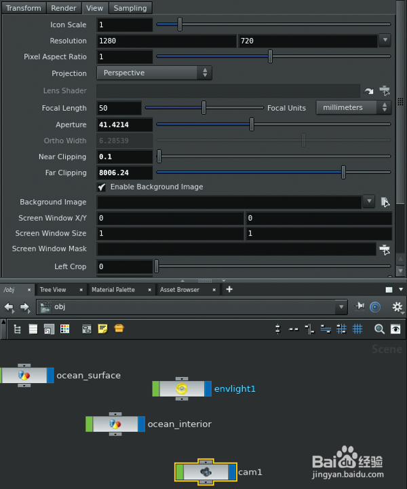
Task: Click the network search magnifier icon
Action: (380, 329)
